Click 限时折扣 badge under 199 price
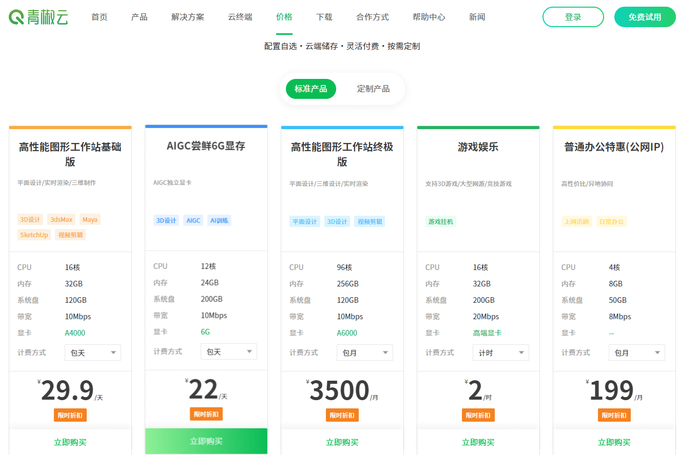 coord(614,415)
